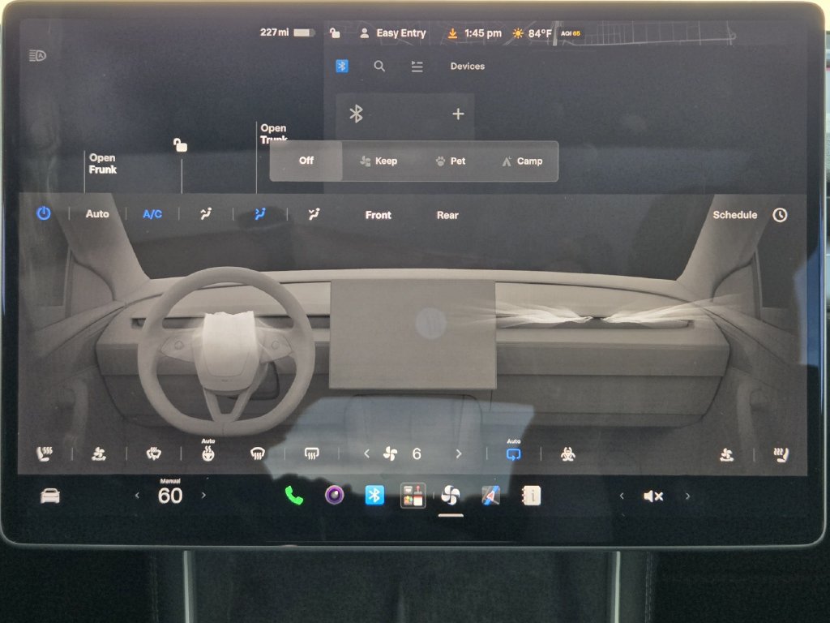Open the app launcher with colorful tiles
Viewport: 830px width, 623px height.
click(413, 496)
